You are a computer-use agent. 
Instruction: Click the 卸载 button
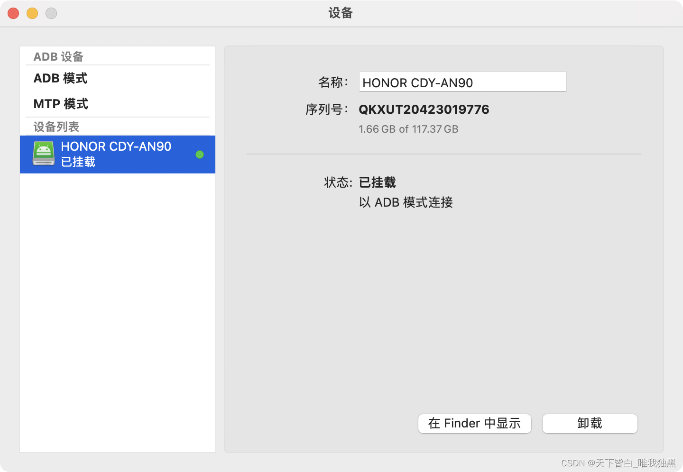[590, 423]
